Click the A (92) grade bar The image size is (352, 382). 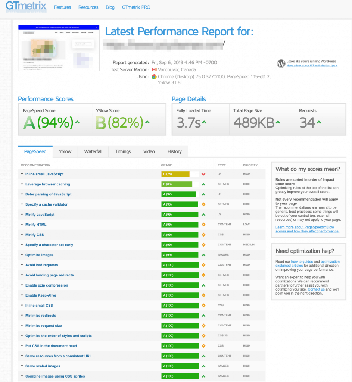click(x=180, y=194)
